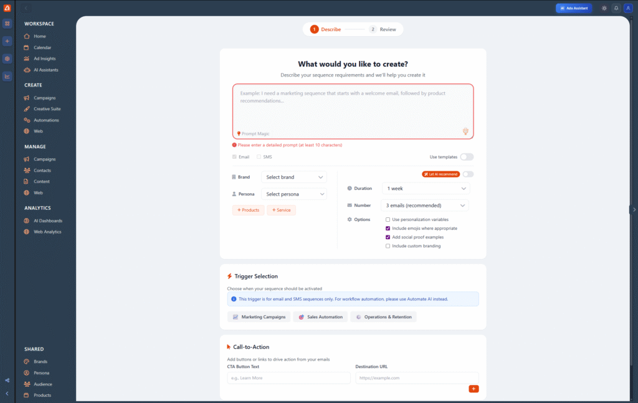638x403 pixels.
Task: Check Use personalization variables
Action: [x=388, y=220]
